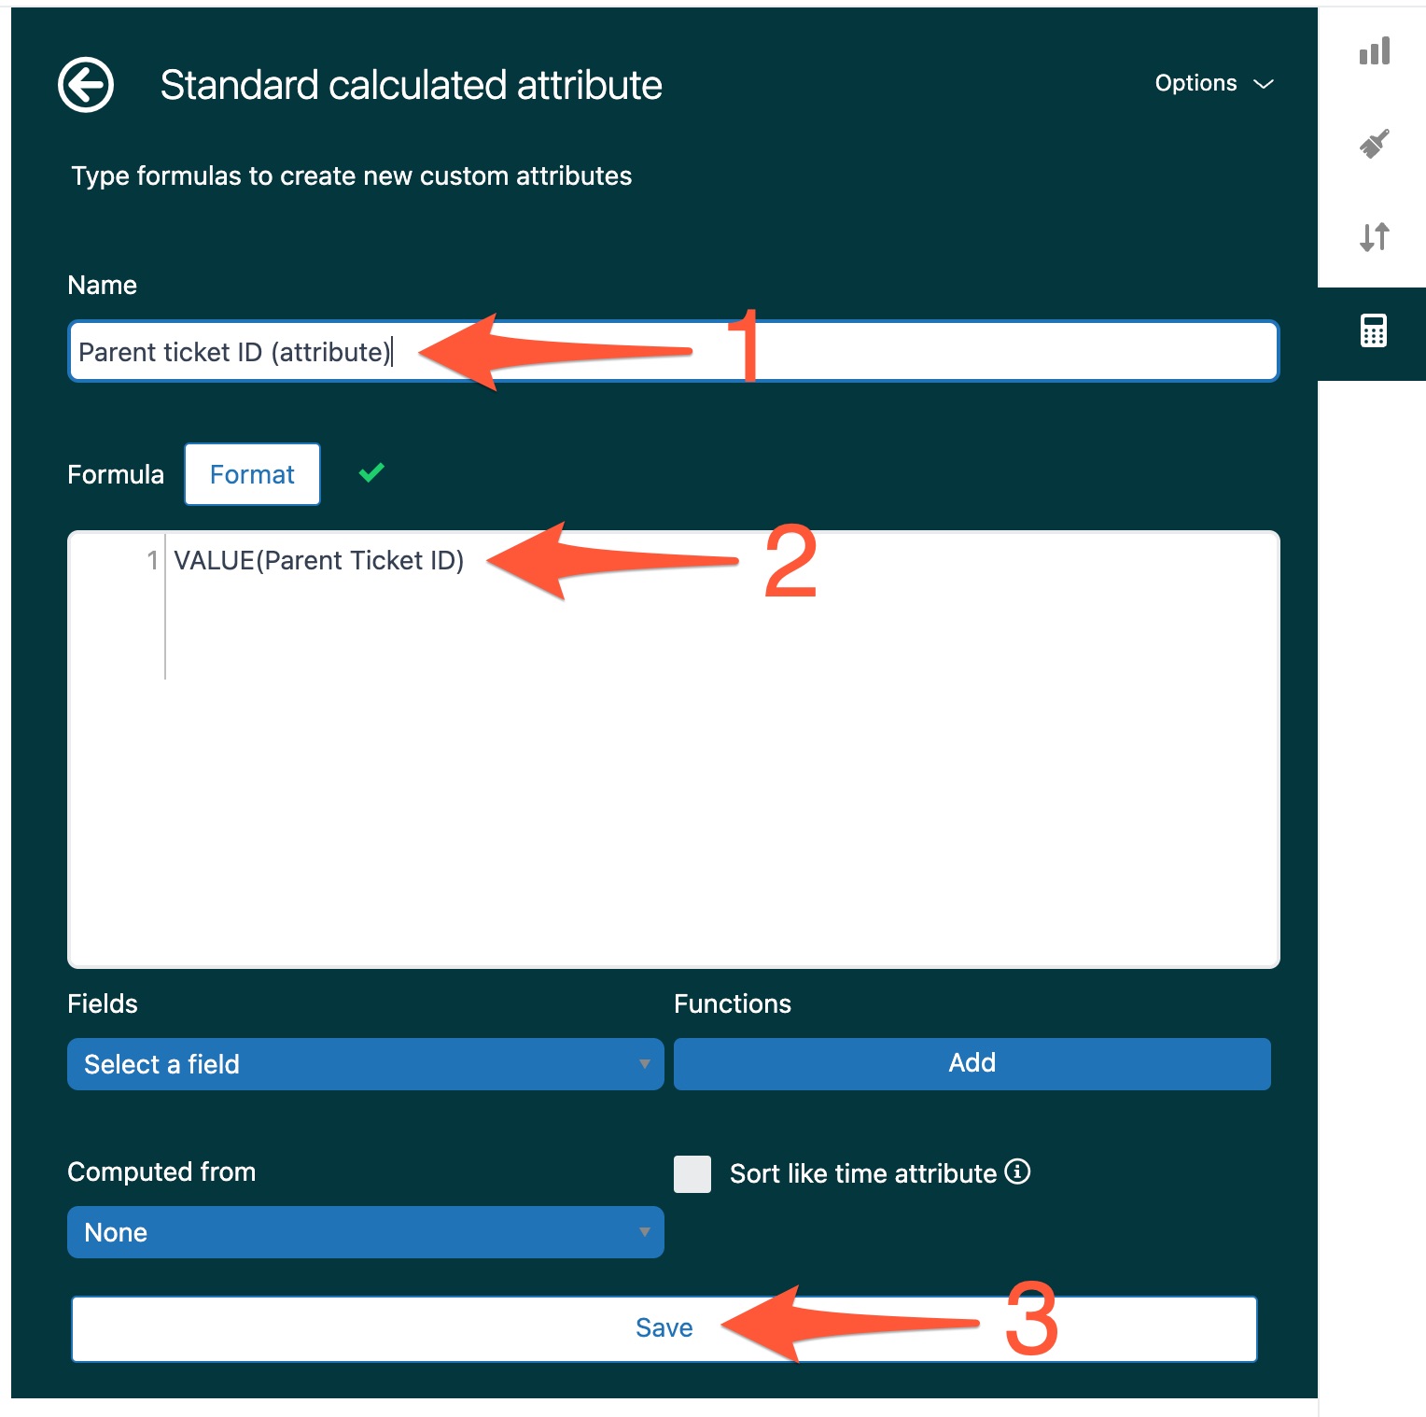Image resolution: width=1426 pixels, height=1417 pixels.
Task: Click the green formula valid checkmark
Action: point(371,473)
